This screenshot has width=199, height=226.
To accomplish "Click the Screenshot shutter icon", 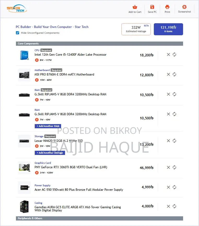I will pyautogui.click(x=184, y=7).
